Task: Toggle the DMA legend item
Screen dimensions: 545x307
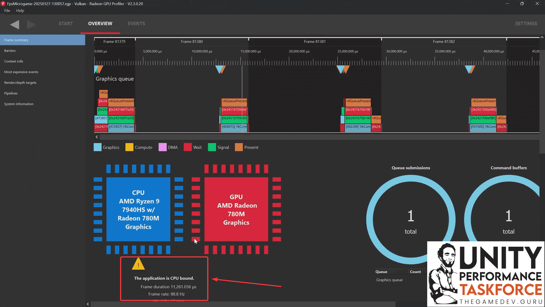Action: coord(162,147)
